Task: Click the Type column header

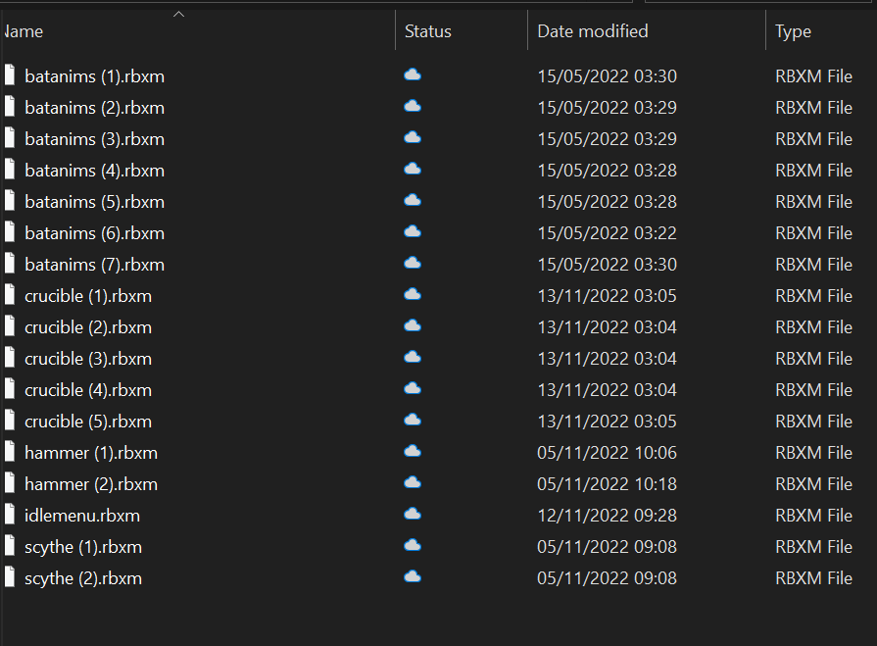Action: [793, 32]
